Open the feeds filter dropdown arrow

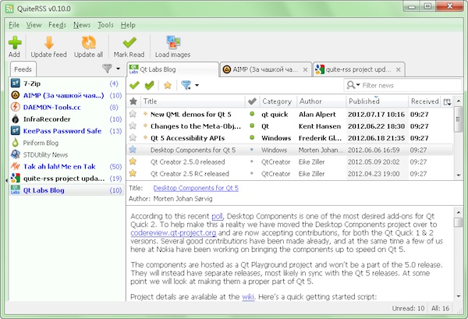[x=118, y=69]
